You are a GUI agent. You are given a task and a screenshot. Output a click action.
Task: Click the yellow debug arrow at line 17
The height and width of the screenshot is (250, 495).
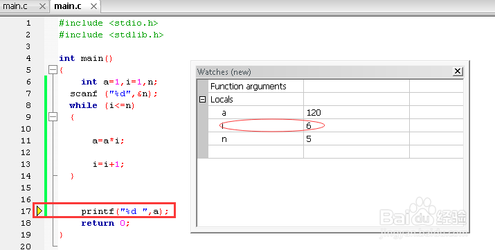pos(39,211)
